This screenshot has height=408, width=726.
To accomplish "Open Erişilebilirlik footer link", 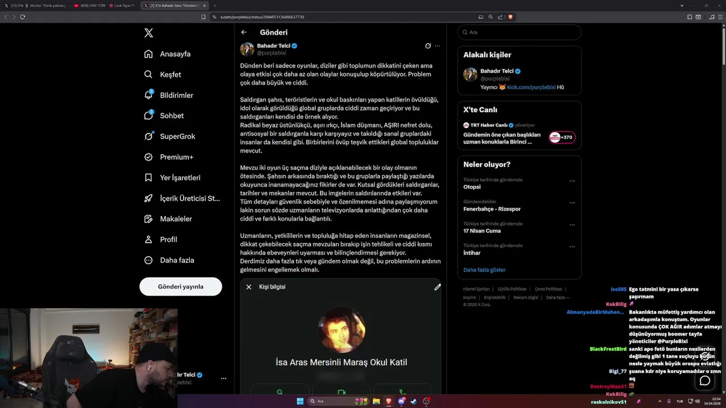I will click(495, 297).
